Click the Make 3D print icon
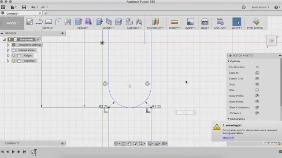 [x=204, y=22]
